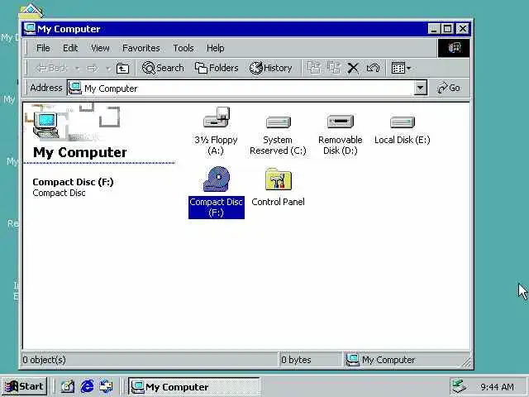Click the Windows logo throbber icon
This screenshot has height=397, width=529.
(454, 48)
